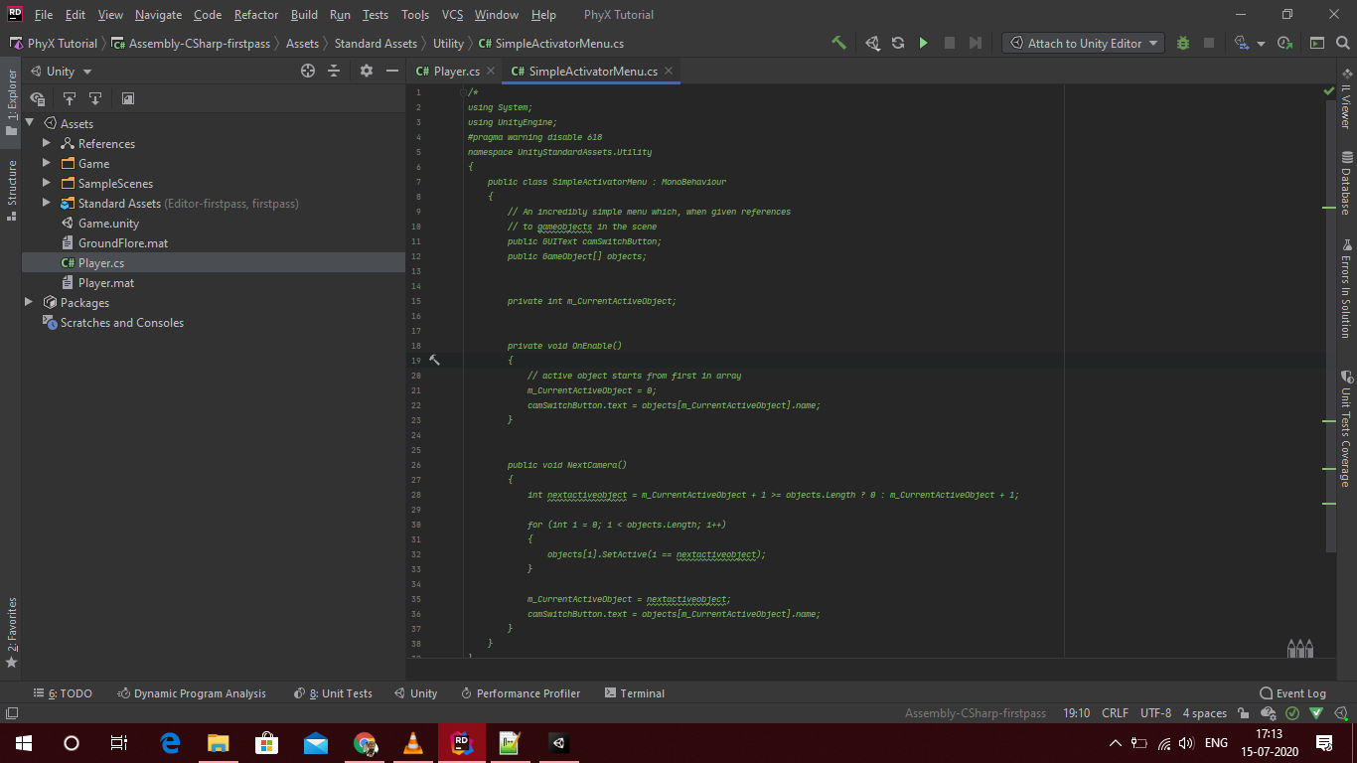The image size is (1357, 763).
Task: Open Rider from the Windows taskbar
Action: click(x=460, y=742)
